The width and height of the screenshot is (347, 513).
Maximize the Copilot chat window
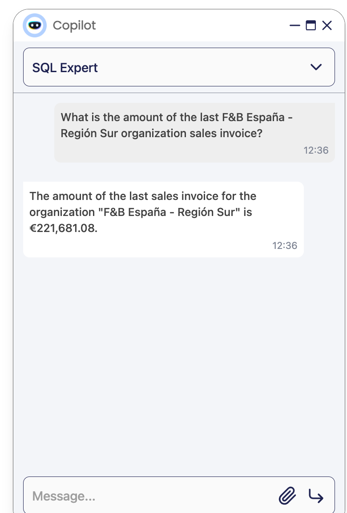pos(311,25)
